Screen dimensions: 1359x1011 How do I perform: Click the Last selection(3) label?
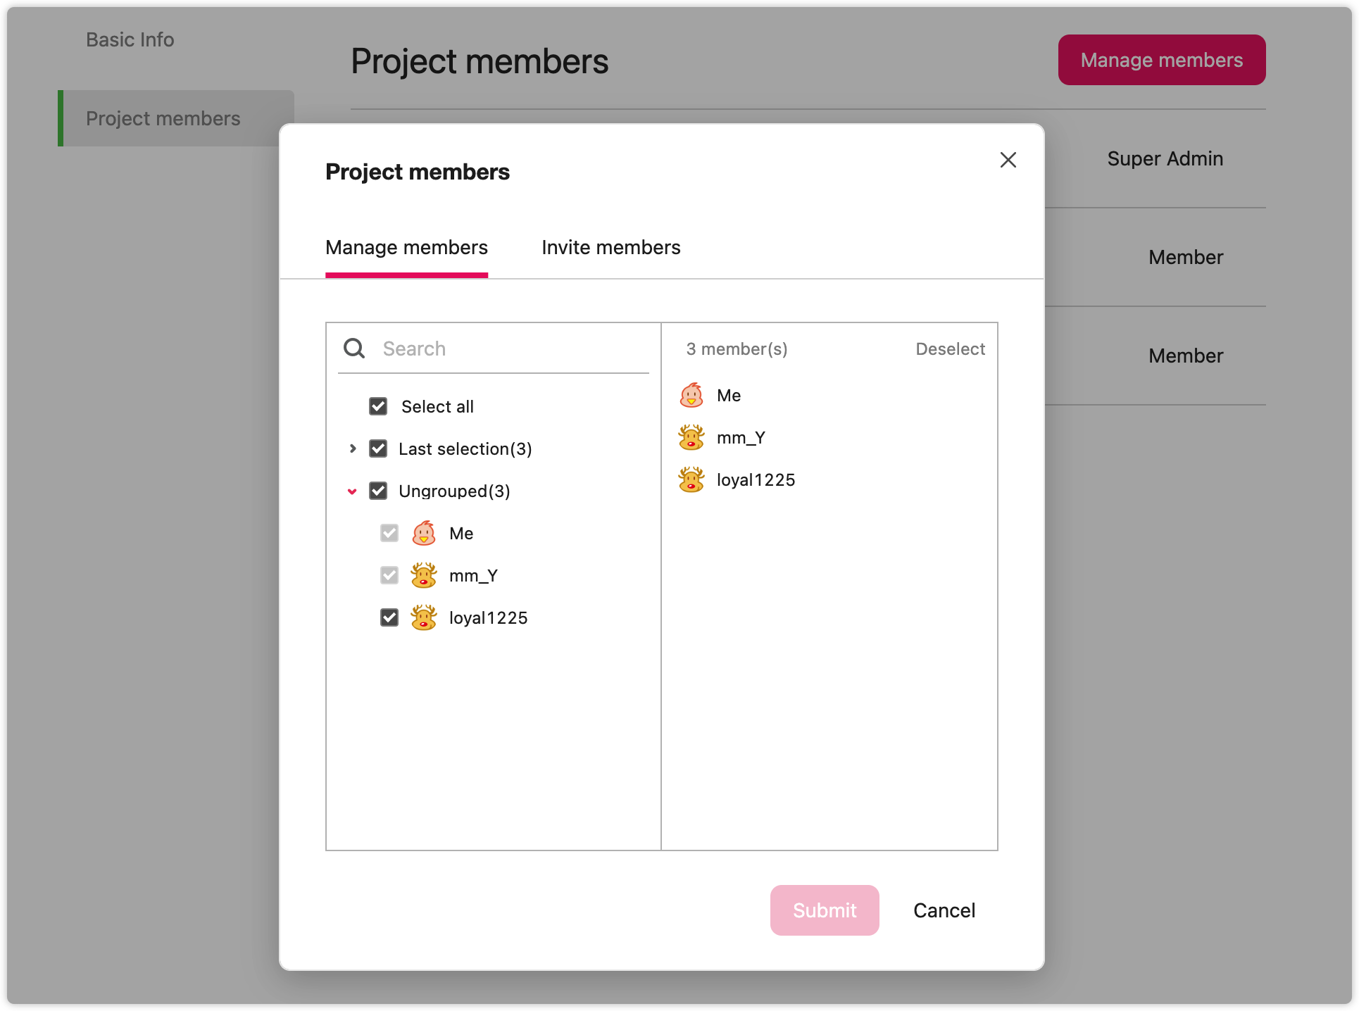(465, 449)
